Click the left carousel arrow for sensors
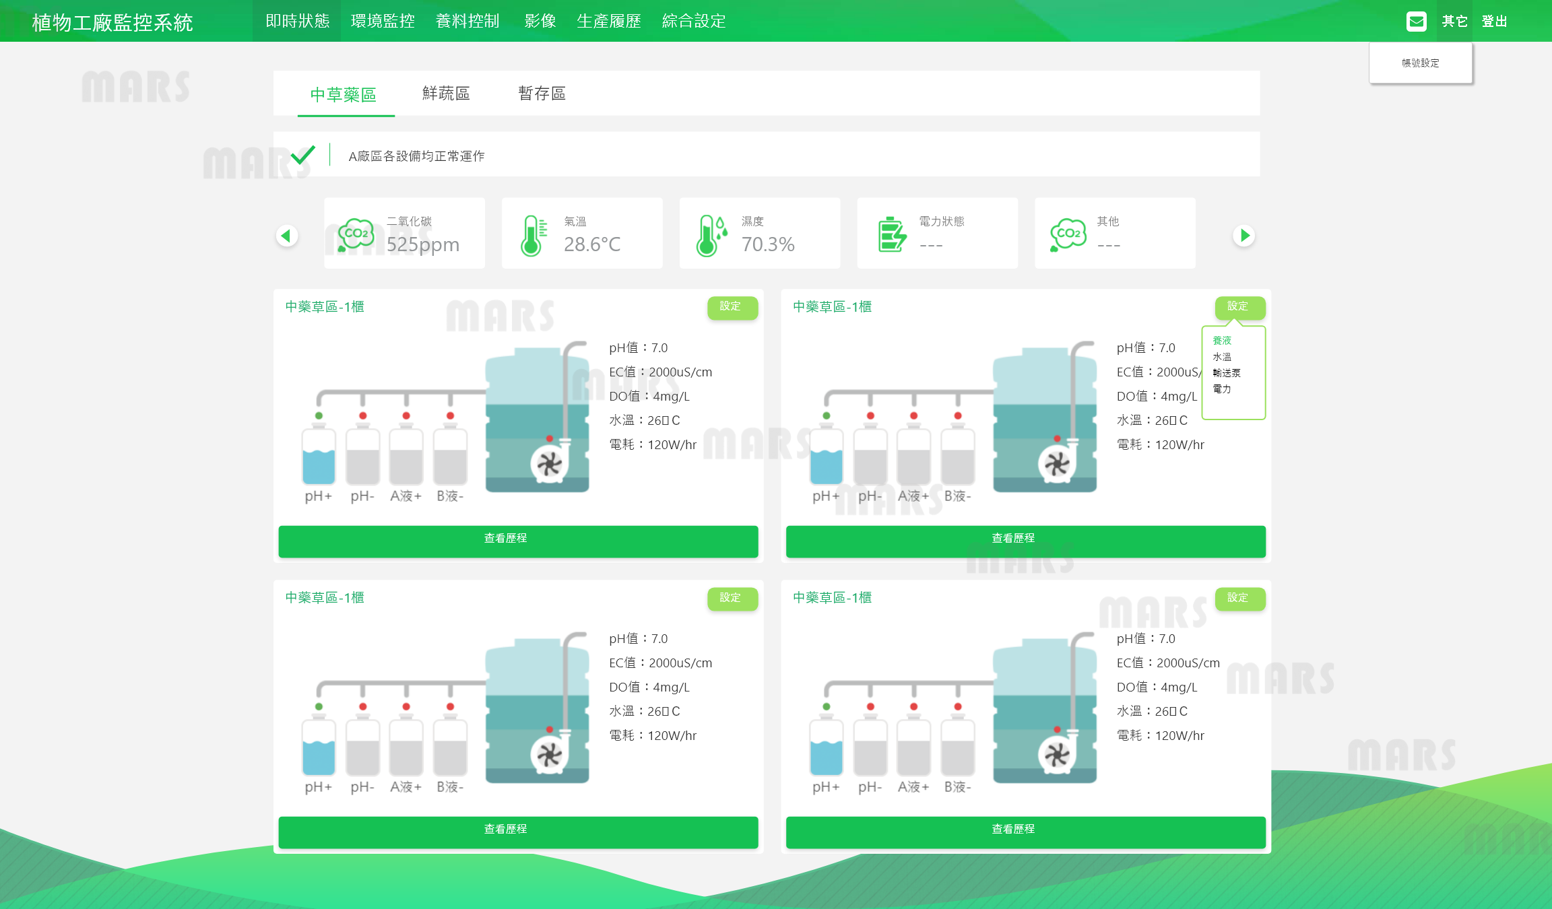 pos(287,236)
